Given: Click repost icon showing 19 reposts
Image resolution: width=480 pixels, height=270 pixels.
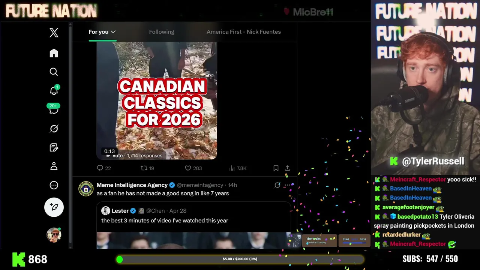Looking at the screenshot, I should tap(144, 168).
